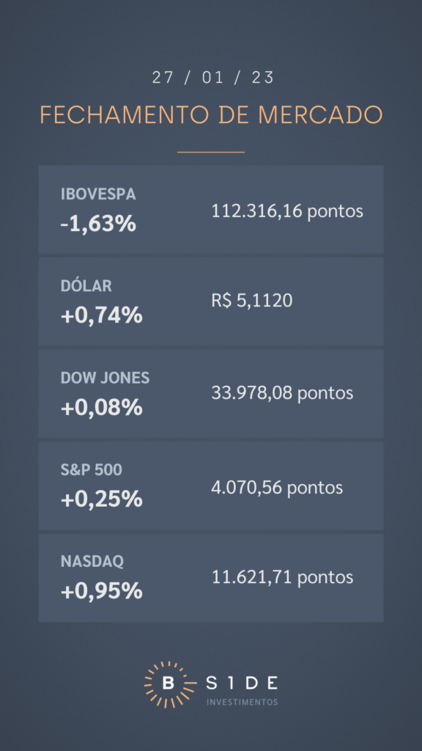Select the IBOVESPA label
The width and height of the screenshot is (422, 751).
tap(98, 194)
